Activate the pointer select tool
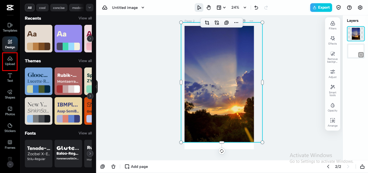Viewport: 368px width, 173px height. tap(199, 7)
